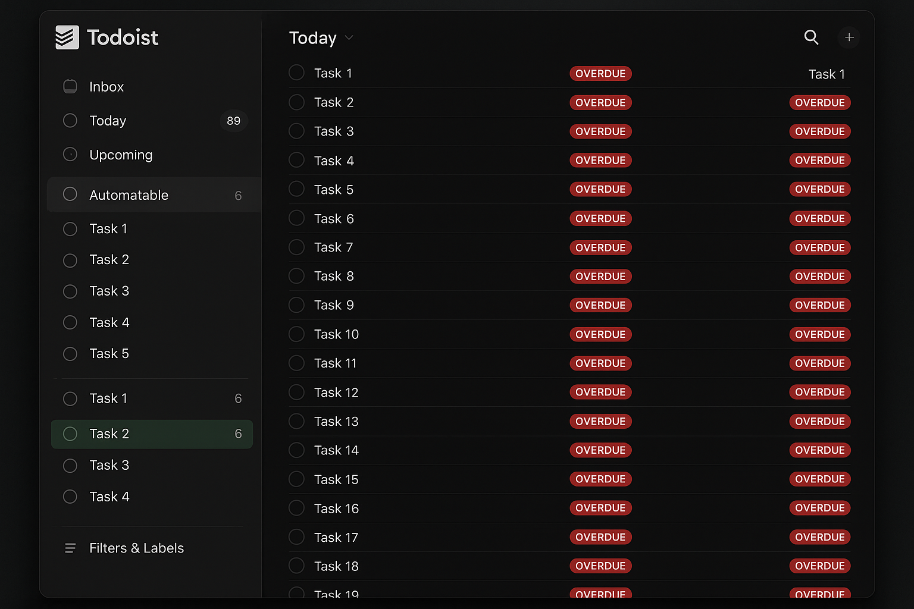Click the Upcoming clock icon
Screen dimensions: 914x609
[70, 154]
